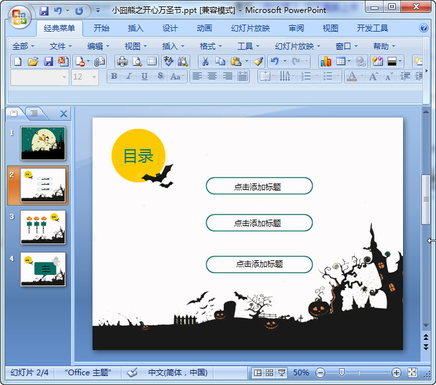Save via Quick Access toolbar disk icon
436x385 pixels.
tap(44, 11)
